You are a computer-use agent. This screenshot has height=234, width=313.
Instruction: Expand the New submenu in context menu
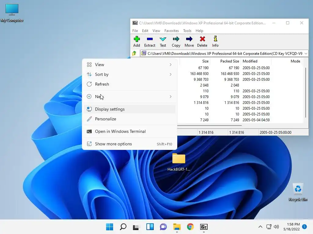(x=130, y=97)
